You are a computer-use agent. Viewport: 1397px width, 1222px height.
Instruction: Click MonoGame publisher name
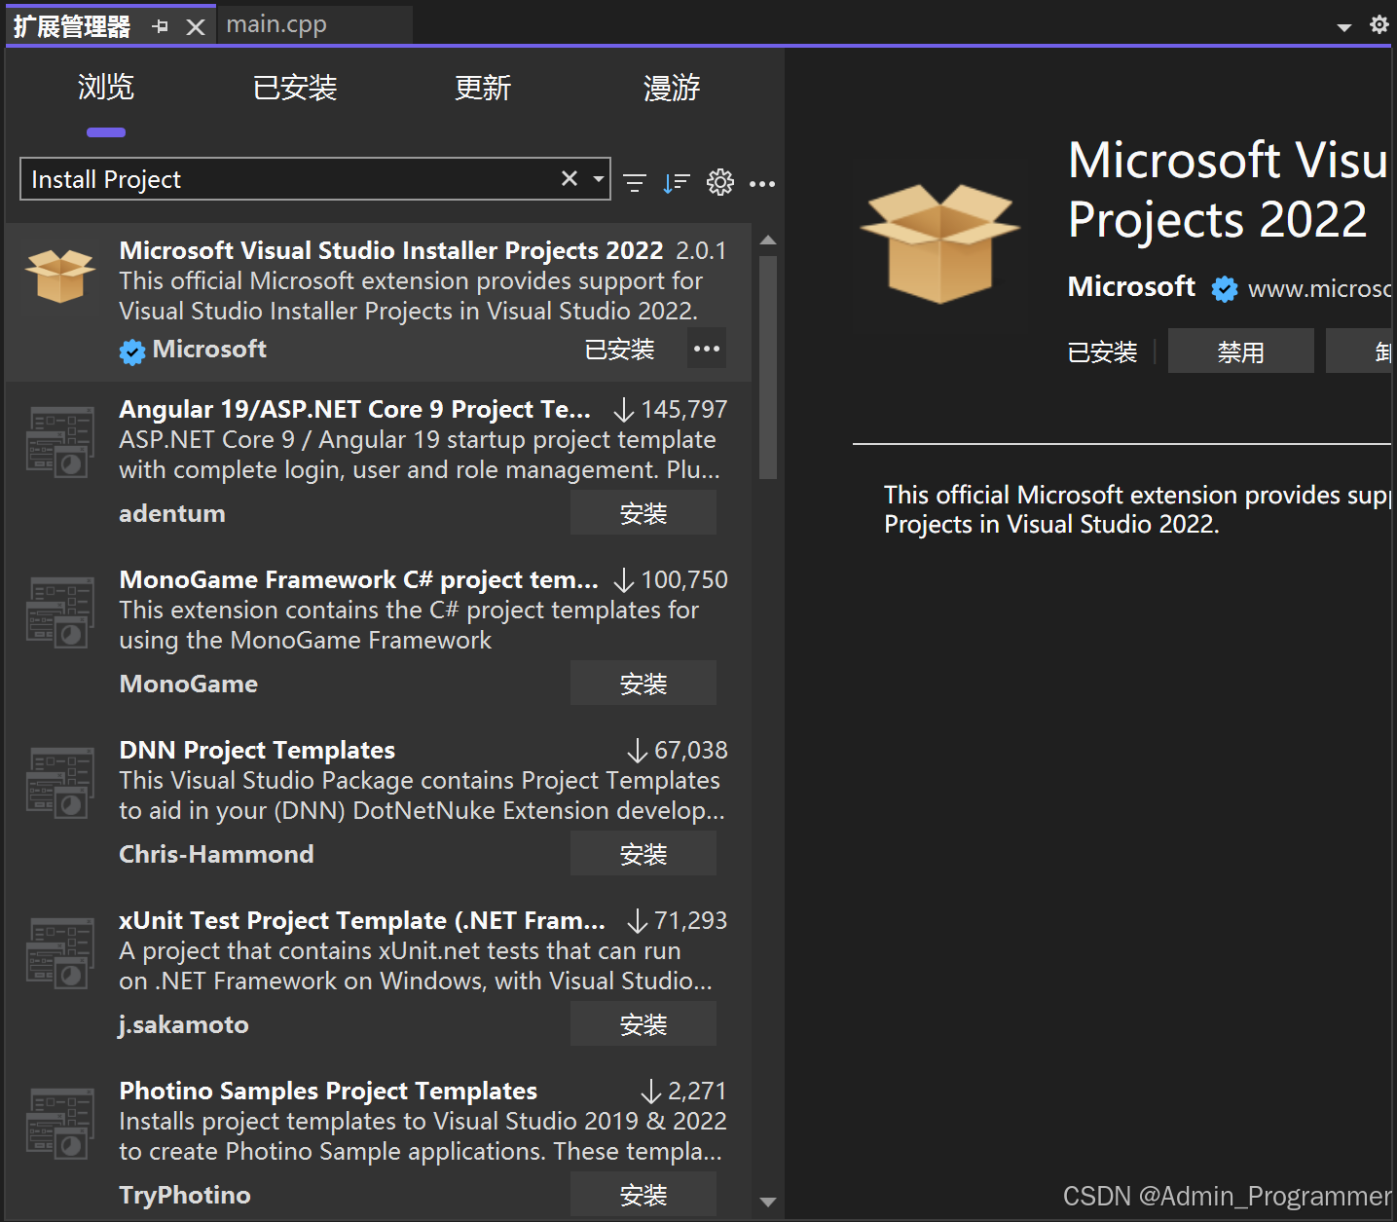click(x=189, y=684)
